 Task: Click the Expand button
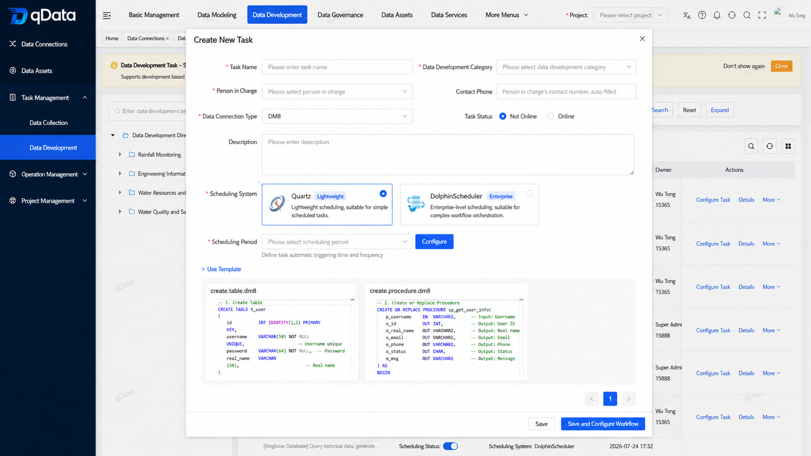(x=720, y=110)
